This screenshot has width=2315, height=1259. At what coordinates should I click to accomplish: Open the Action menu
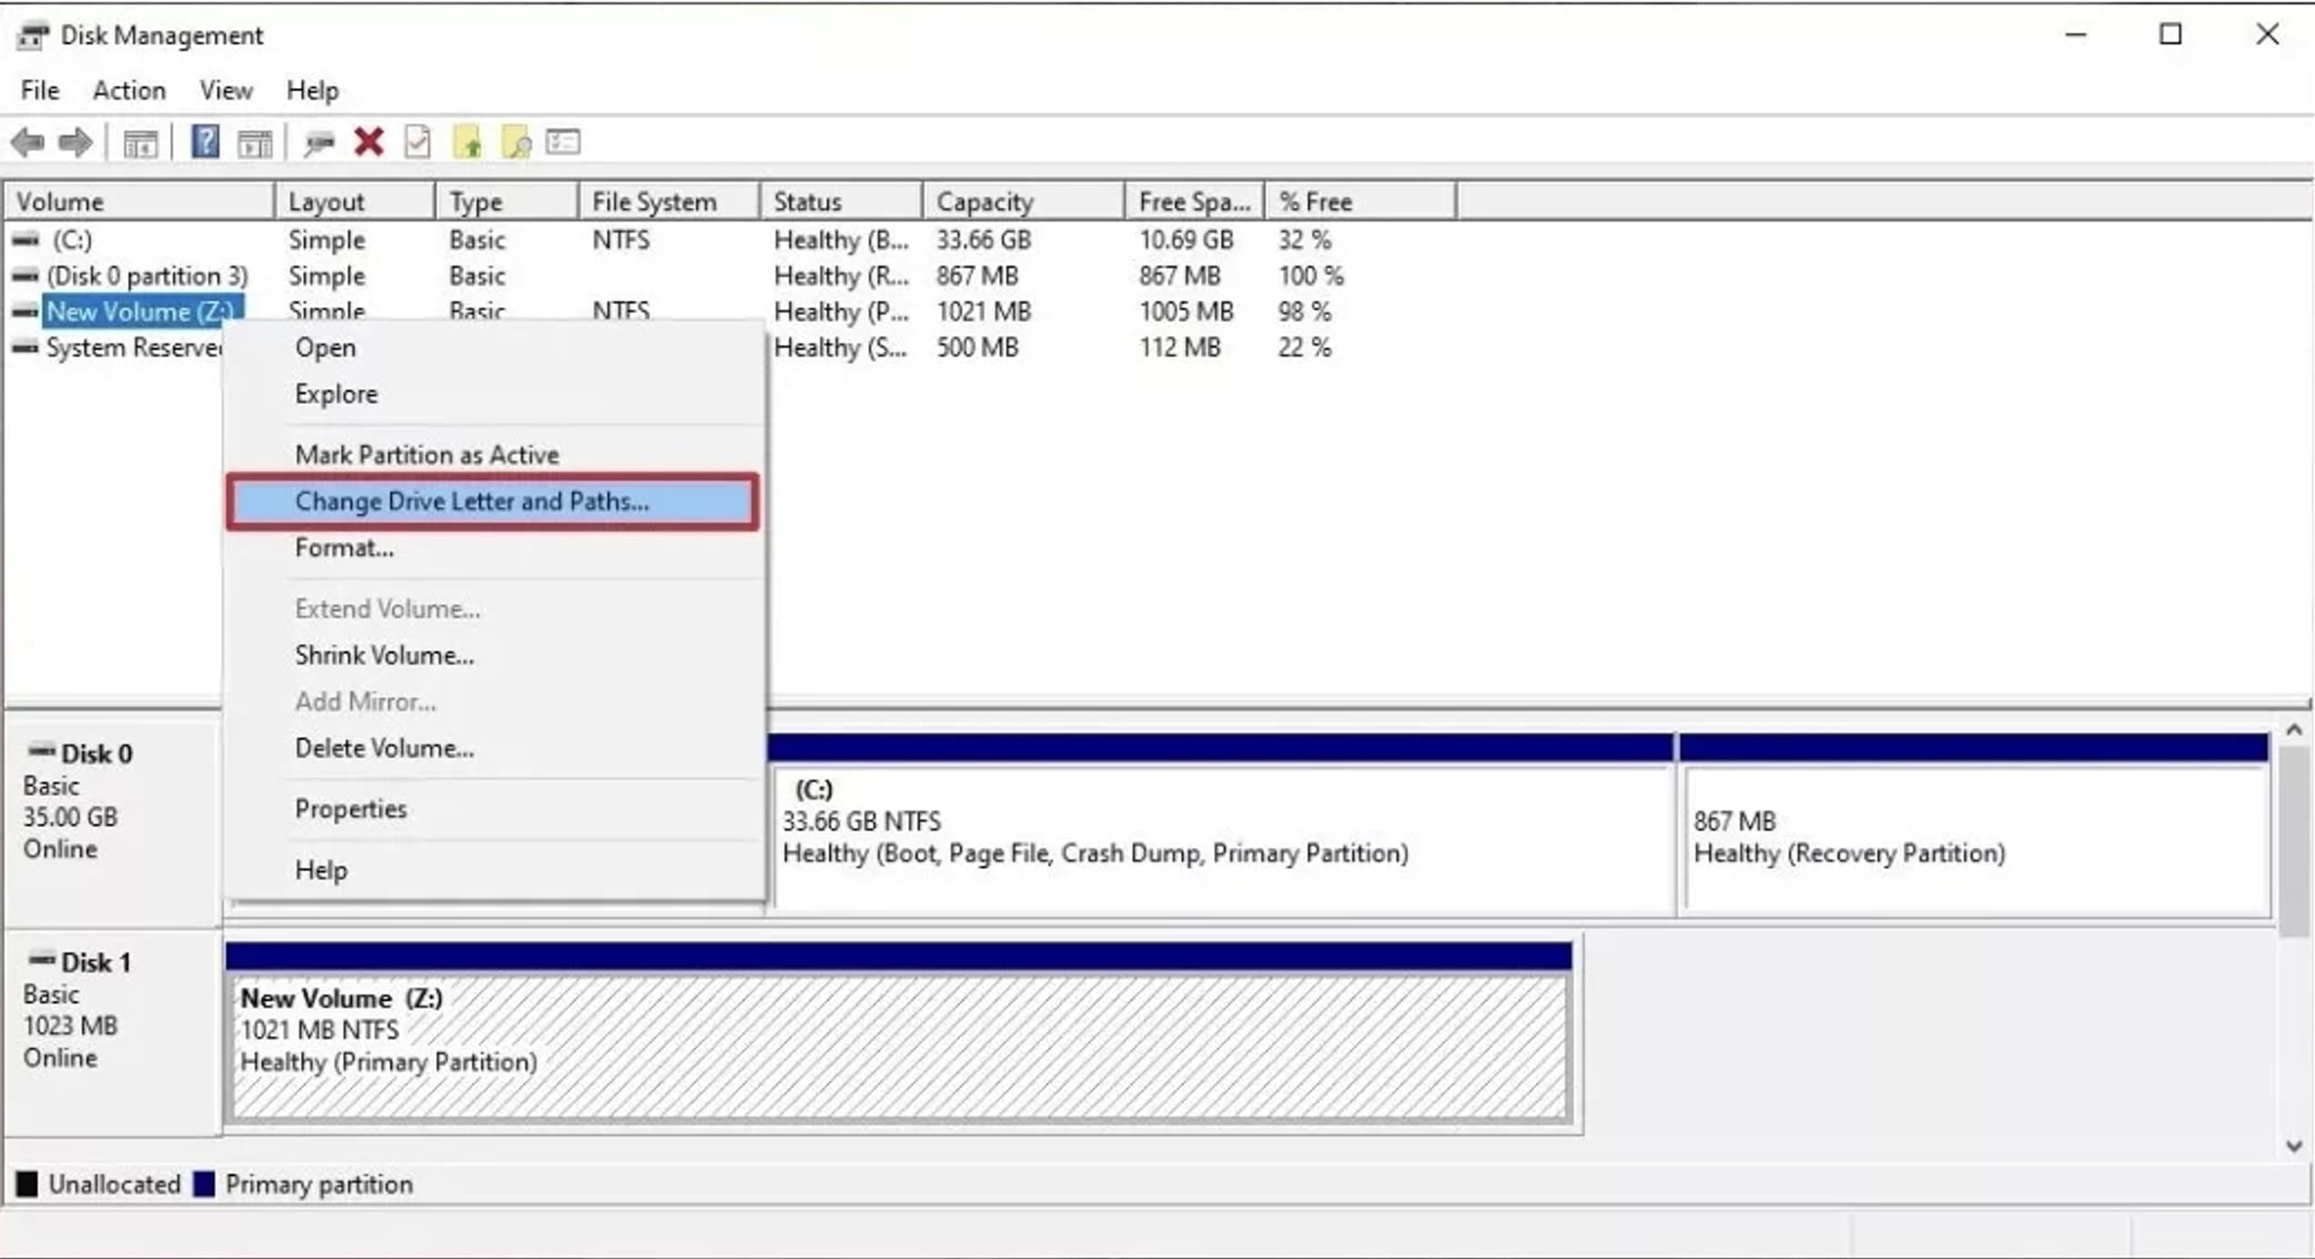pos(129,90)
